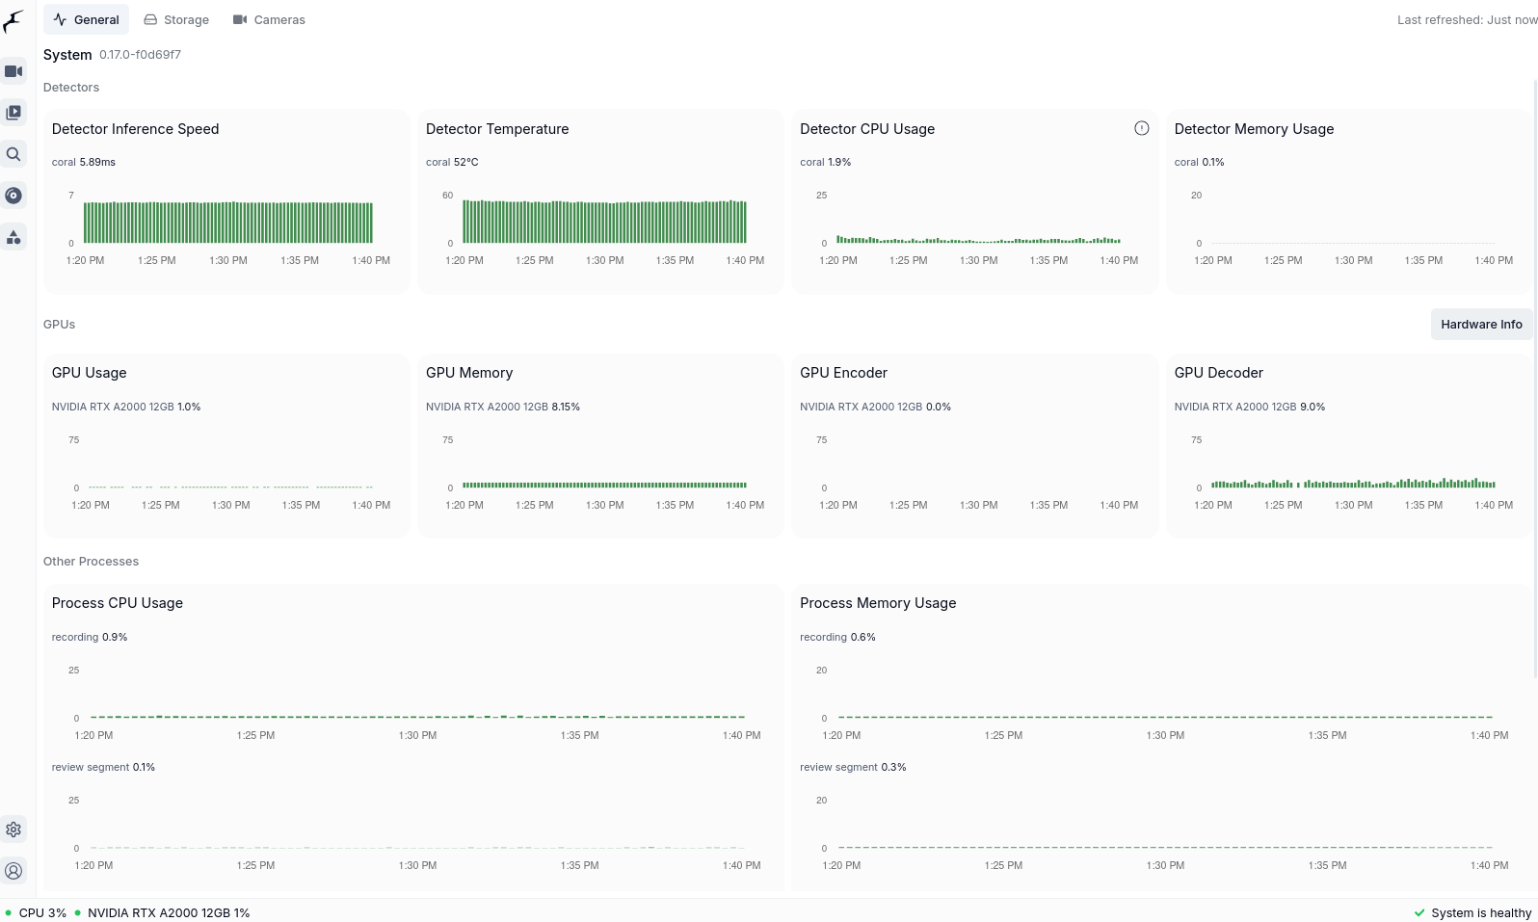Viewport: 1538px width, 922px height.
Task: Switch to the Cameras tab
Action: [269, 20]
